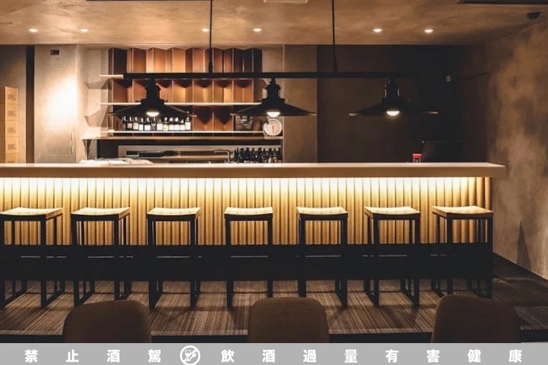
Task: Click the leftmost bar stool
Action: point(29,253)
